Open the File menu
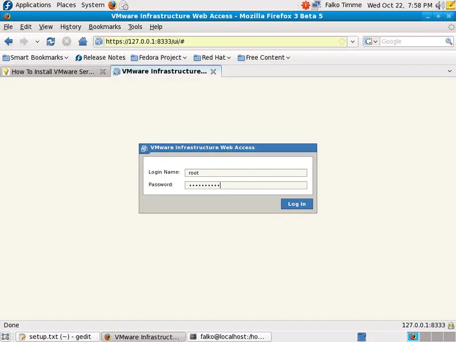 pos(8,27)
